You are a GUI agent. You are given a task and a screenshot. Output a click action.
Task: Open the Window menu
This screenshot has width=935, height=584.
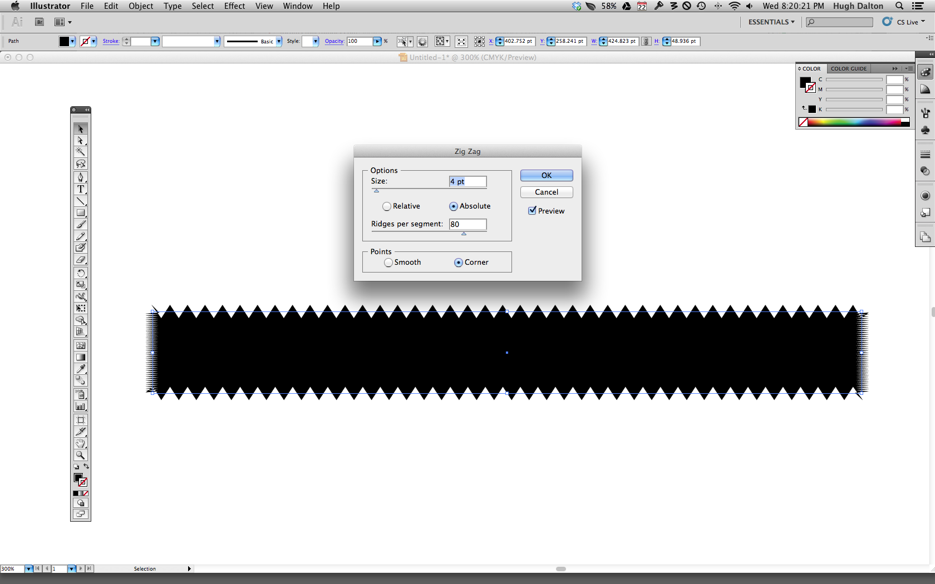coord(298,6)
